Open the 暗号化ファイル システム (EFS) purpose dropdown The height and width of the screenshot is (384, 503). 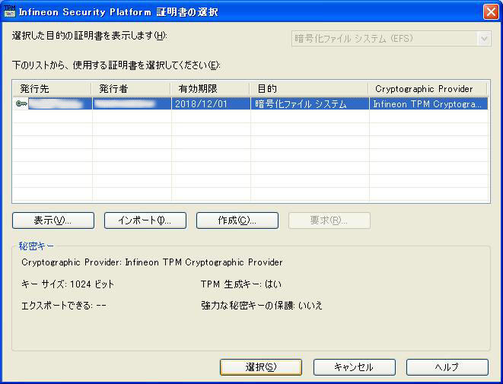tap(391, 39)
